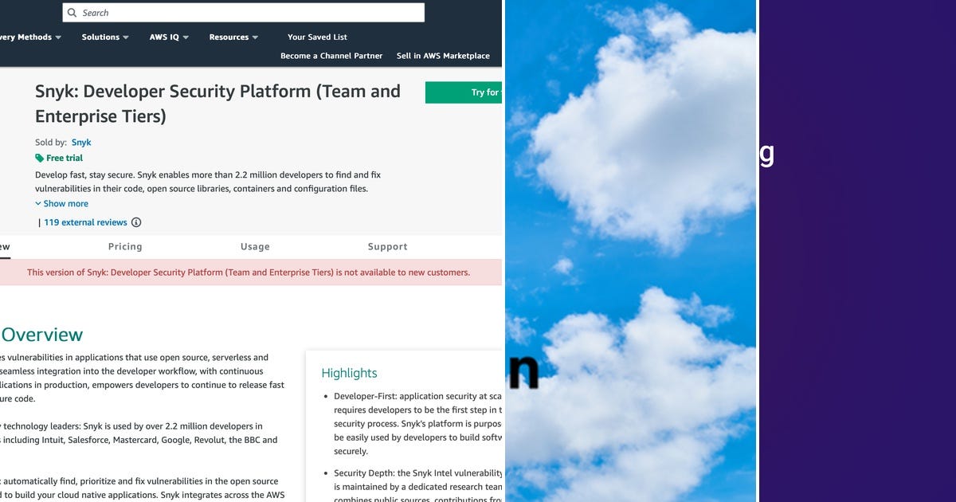Click the info icon beside external reviews
The height and width of the screenshot is (502, 956).
tap(136, 222)
